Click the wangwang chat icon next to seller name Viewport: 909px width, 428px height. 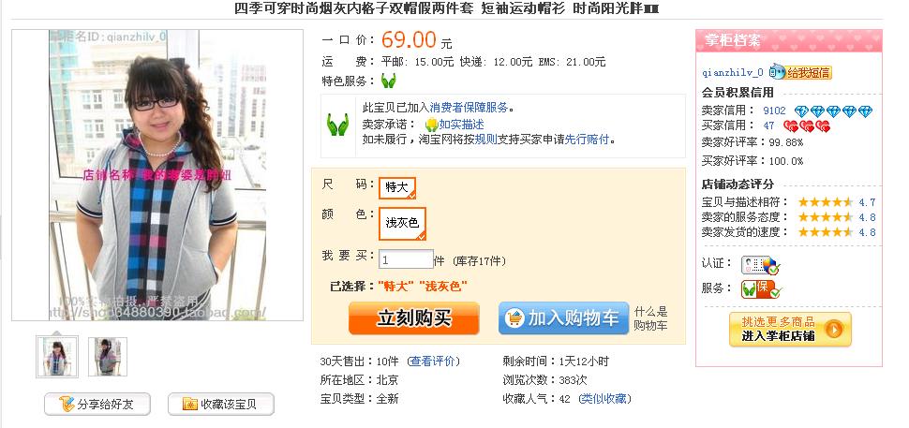[x=778, y=72]
